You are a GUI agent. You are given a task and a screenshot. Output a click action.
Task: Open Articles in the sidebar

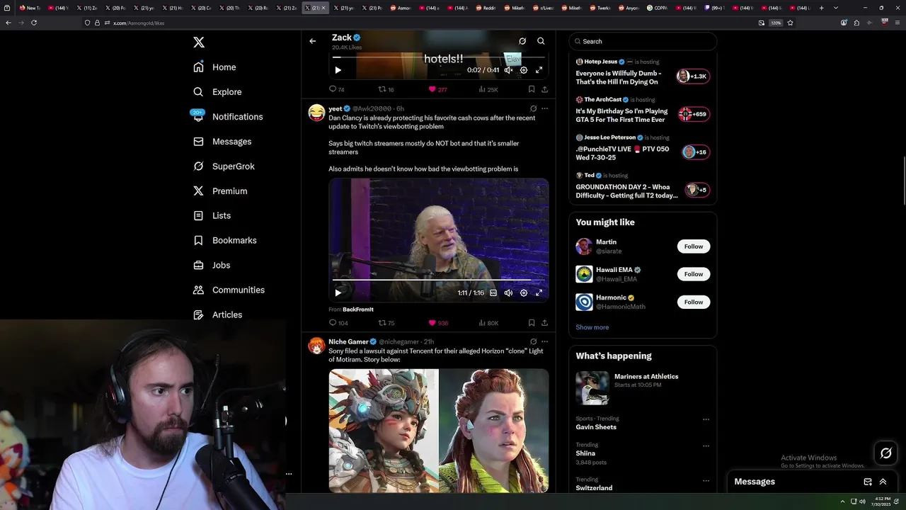click(217, 314)
